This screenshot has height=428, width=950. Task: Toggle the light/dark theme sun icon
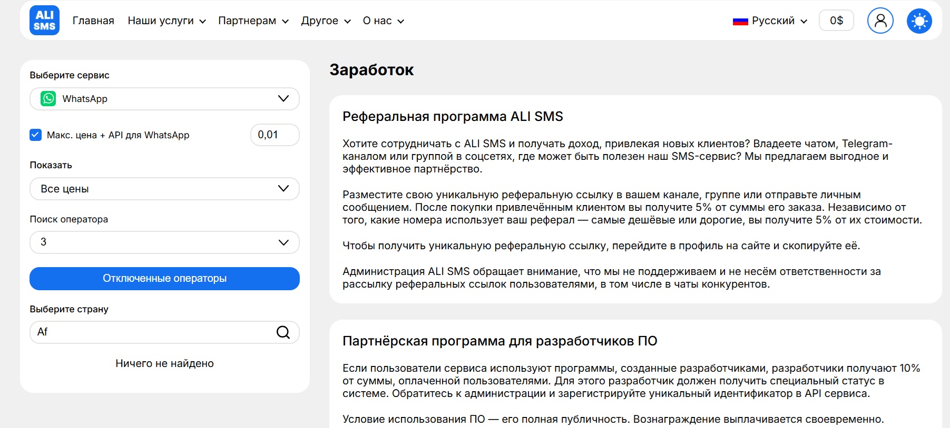point(919,21)
